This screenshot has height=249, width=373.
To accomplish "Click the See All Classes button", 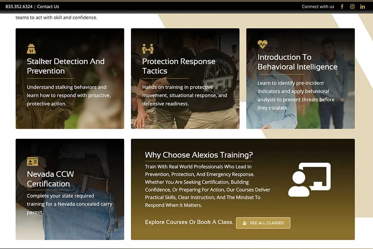I will pos(263,223).
